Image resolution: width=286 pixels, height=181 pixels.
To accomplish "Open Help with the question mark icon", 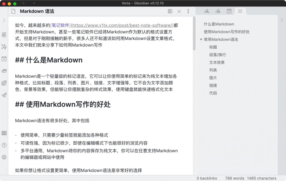I will tap(4, 145).
